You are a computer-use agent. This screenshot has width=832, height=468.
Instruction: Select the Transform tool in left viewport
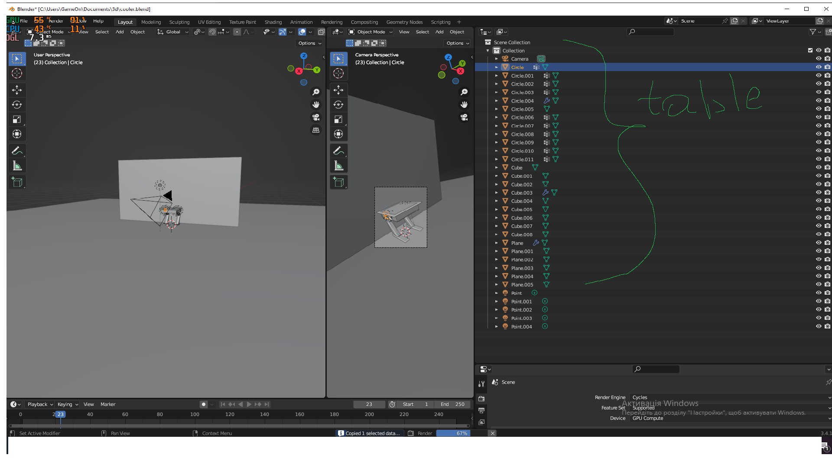pos(17,134)
